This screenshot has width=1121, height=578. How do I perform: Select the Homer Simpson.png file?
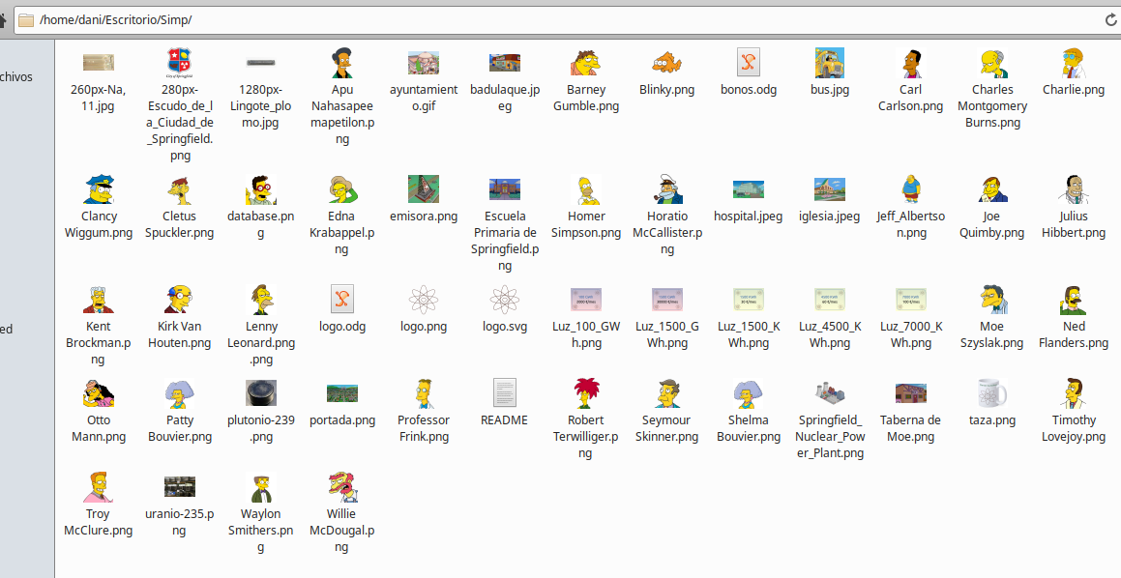[x=586, y=190]
